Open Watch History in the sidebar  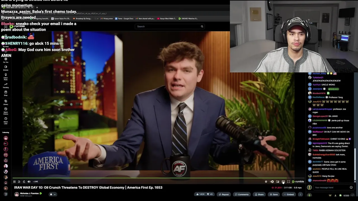6,111
